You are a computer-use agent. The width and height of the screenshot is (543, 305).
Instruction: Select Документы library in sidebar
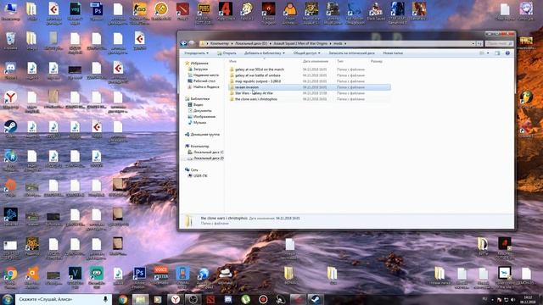[x=202, y=111]
